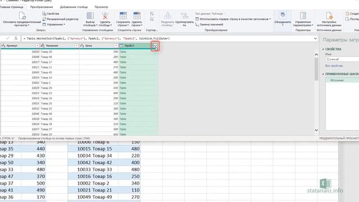Expand the formula bar with the chevron
The height and width of the screenshot is (202, 359).
(x=315, y=38)
